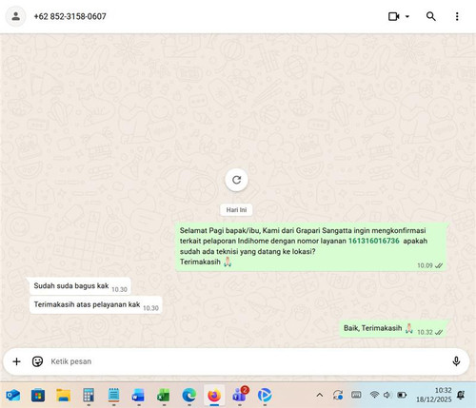Open the media player taskbar icon
476x408 pixels.
pyautogui.click(x=265, y=396)
